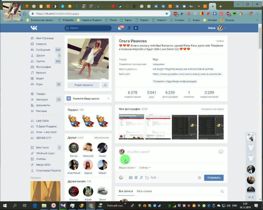263x210 pixels.
Task: Switch to the 'Мои записи' tab
Action: click(144, 191)
